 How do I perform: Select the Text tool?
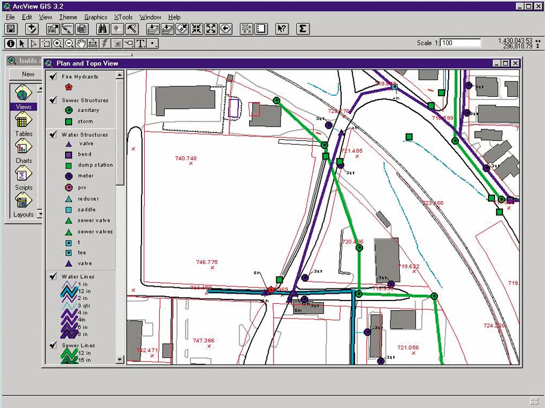point(141,44)
